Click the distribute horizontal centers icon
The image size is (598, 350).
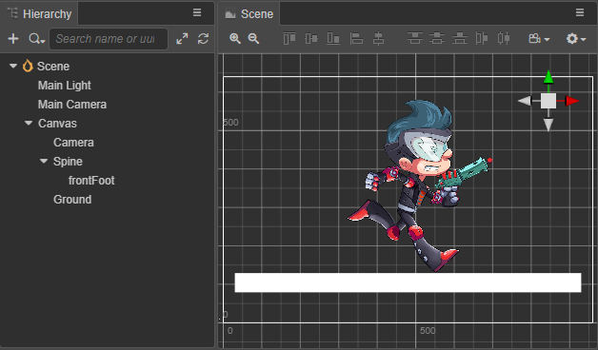pos(504,38)
